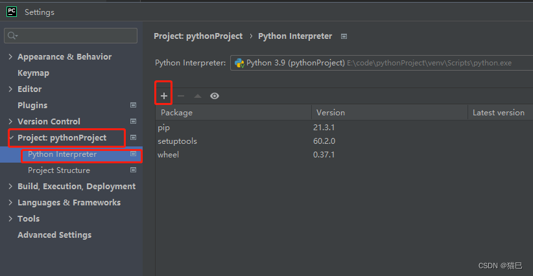Select Build, Execution, Deployment label
Screen dimensions: 533x276
tap(77, 187)
